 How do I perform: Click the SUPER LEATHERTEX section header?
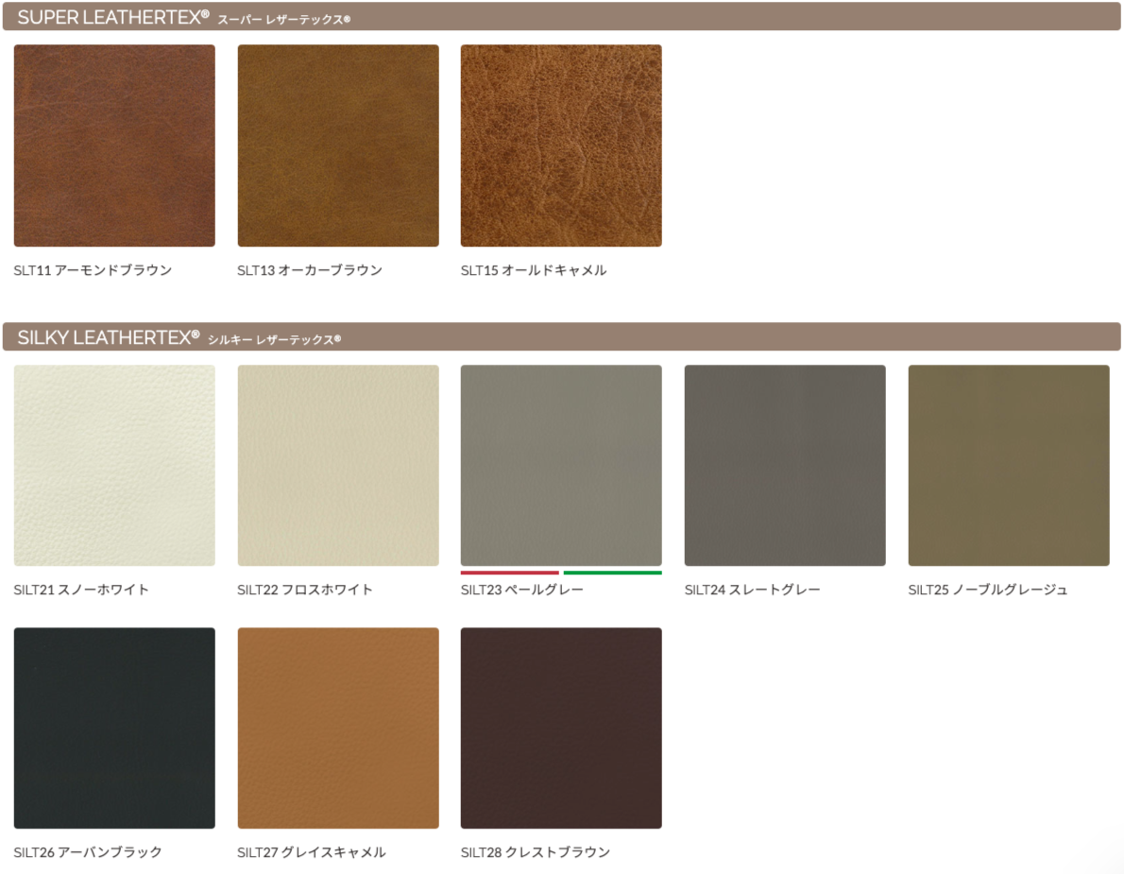[x=561, y=16]
